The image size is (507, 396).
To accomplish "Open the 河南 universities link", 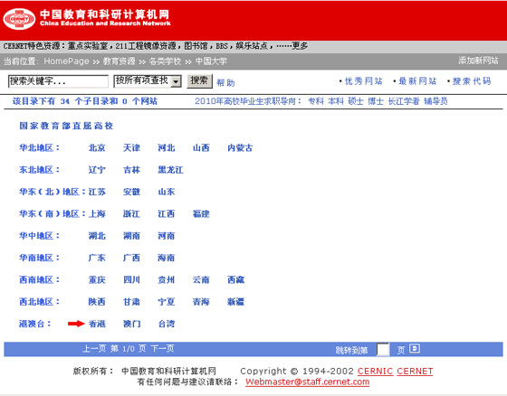I will 167,236.
